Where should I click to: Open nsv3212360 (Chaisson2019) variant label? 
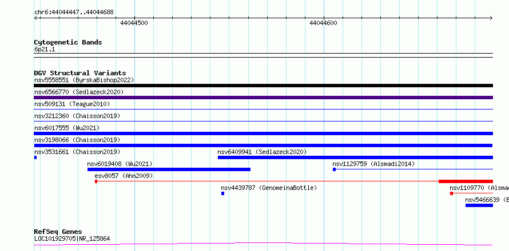(77, 116)
